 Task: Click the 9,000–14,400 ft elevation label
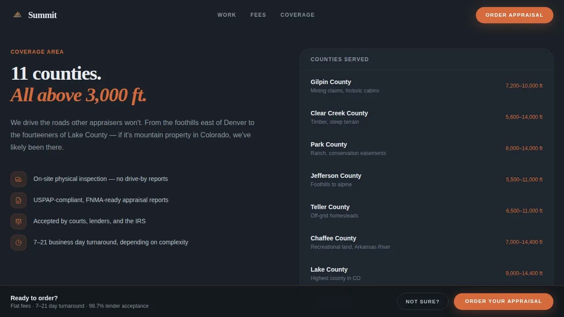click(524, 273)
